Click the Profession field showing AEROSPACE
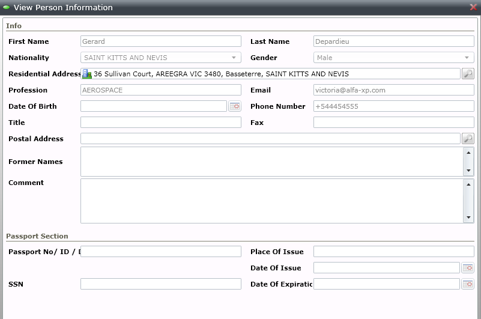481x319 pixels. [x=161, y=90]
